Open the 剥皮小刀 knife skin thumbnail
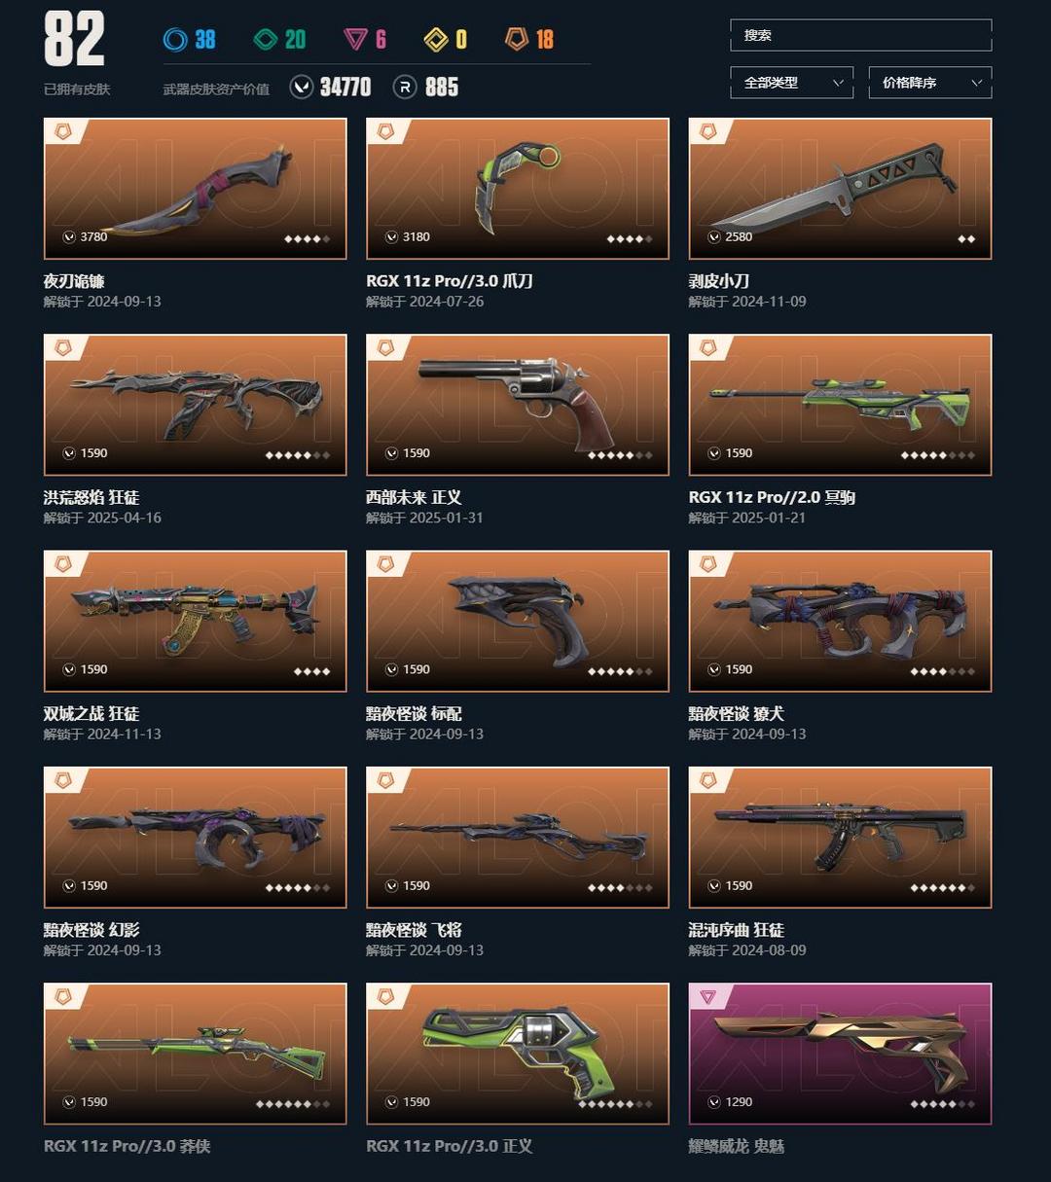The image size is (1051, 1182). coord(840,189)
